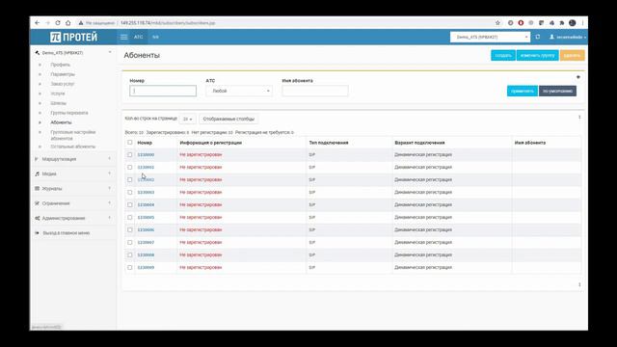
Task: Check the box for subscriber 1230006
Action: point(130,229)
